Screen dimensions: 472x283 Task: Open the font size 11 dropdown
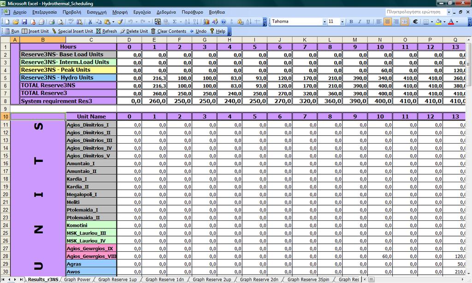click(x=342, y=22)
